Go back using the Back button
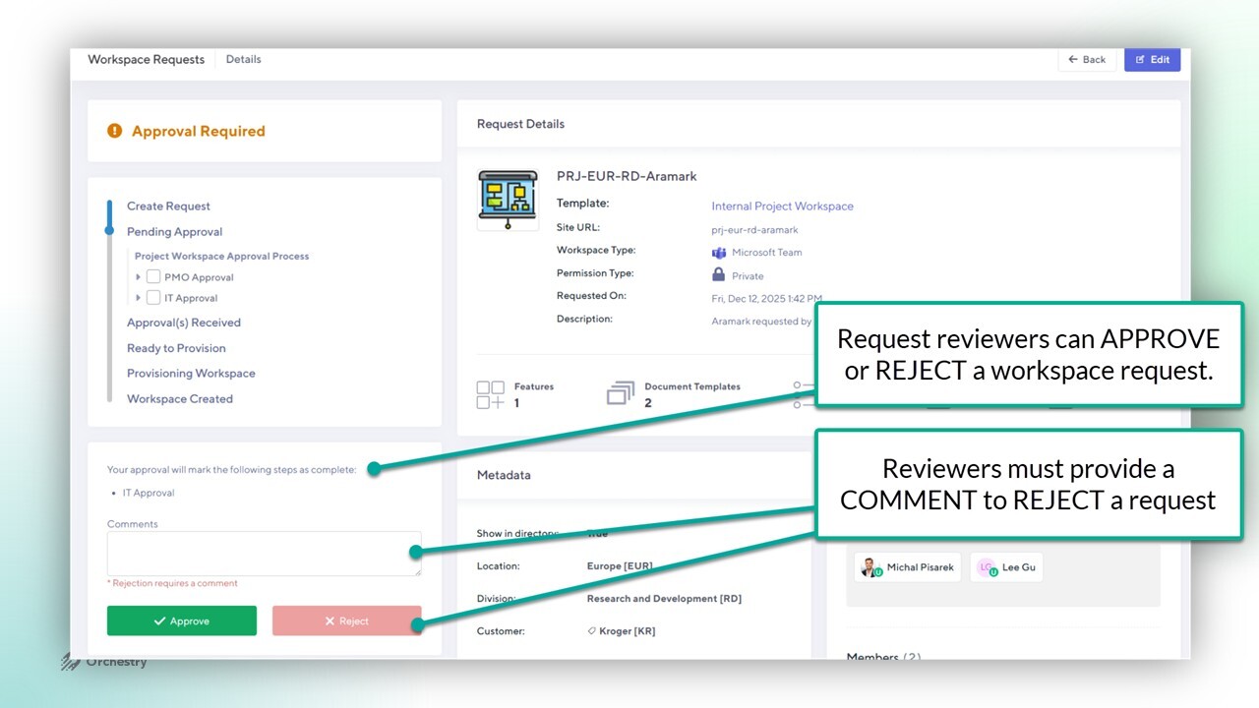The image size is (1259, 708). (x=1087, y=60)
